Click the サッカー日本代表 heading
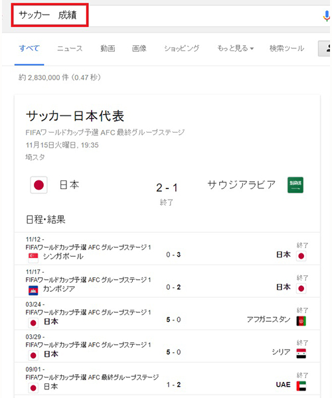The width and height of the screenshot is (332, 398). click(75, 116)
